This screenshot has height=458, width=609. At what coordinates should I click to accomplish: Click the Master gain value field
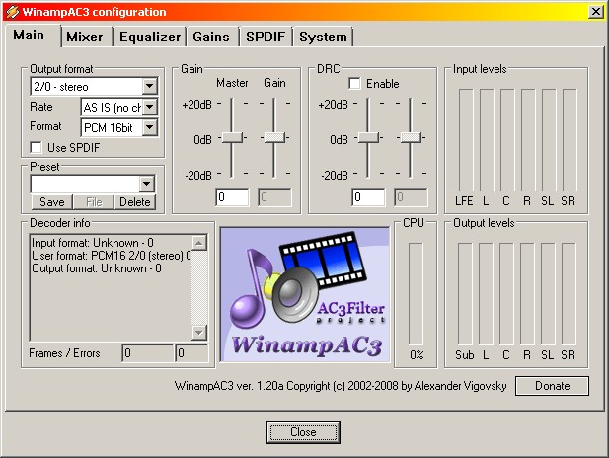click(232, 197)
